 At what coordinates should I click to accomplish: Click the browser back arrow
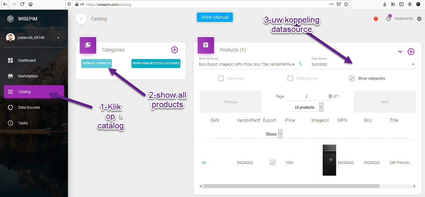click(x=5, y=4)
